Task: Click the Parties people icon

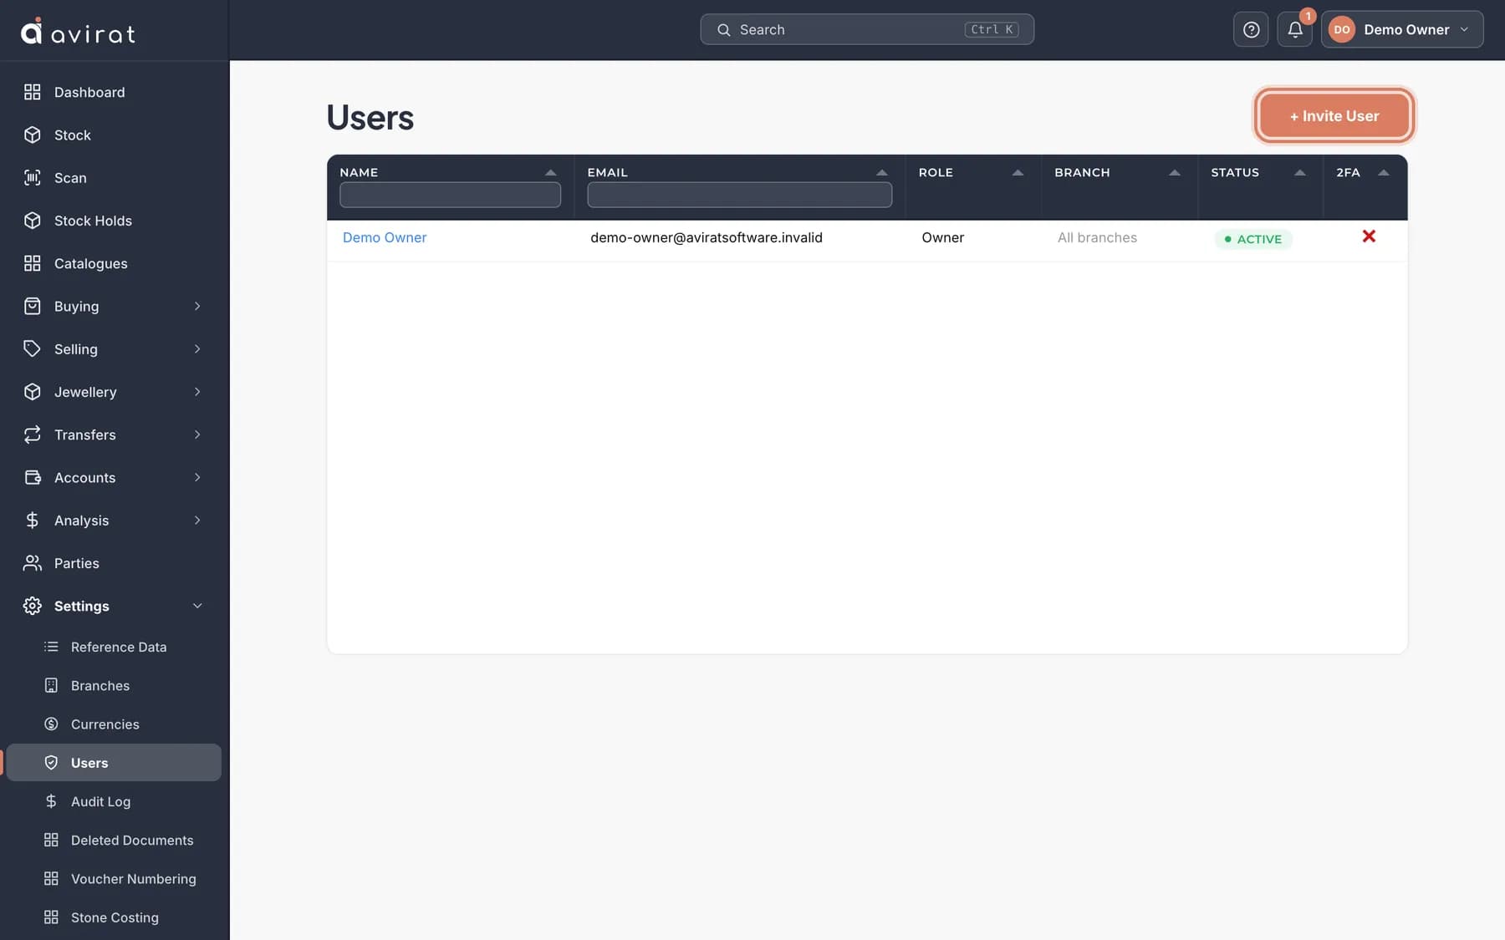Action: point(33,563)
